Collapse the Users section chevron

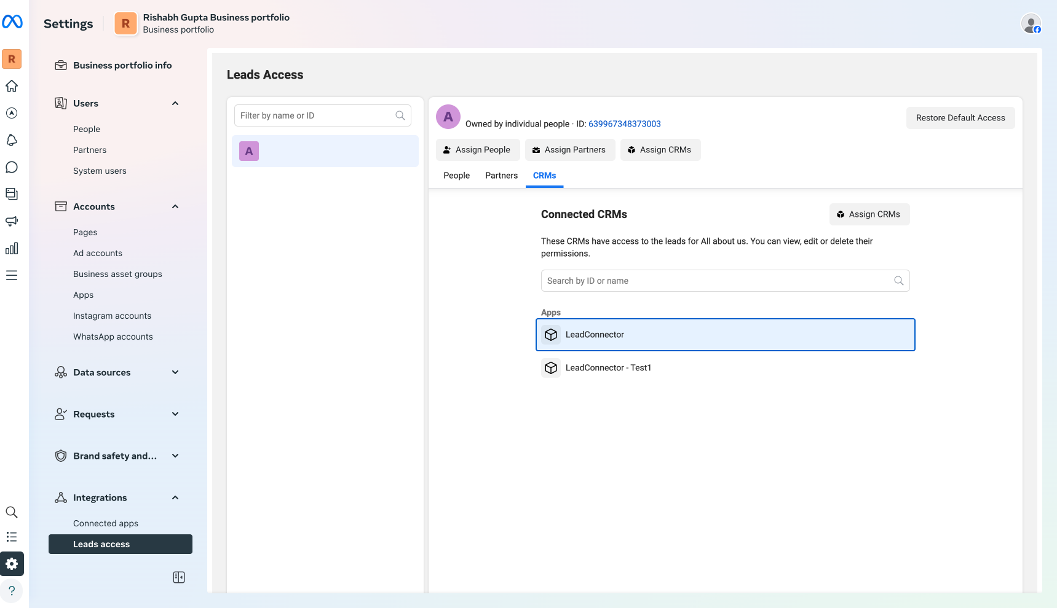[175, 103]
